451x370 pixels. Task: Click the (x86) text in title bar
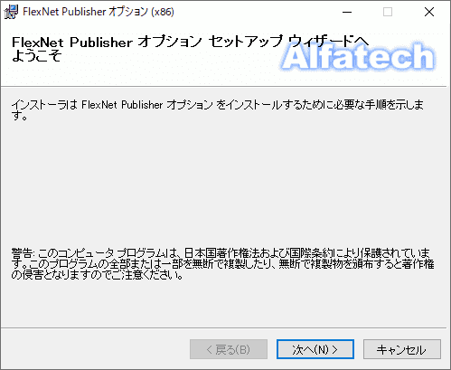point(163,12)
